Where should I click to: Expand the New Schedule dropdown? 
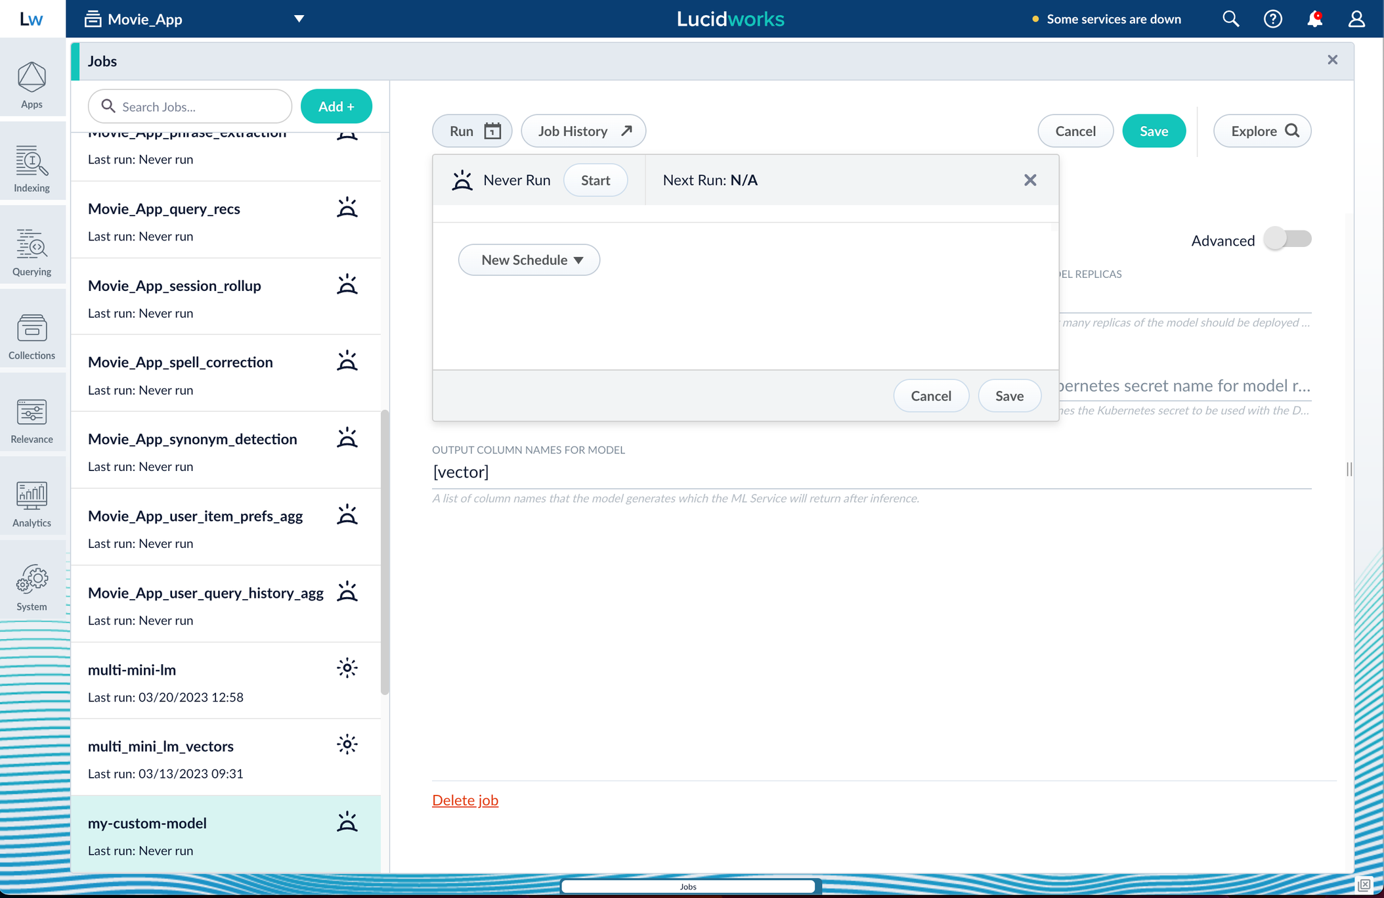click(529, 260)
